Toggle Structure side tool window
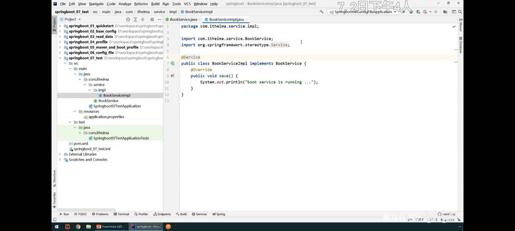The image size is (515, 231). [54, 178]
